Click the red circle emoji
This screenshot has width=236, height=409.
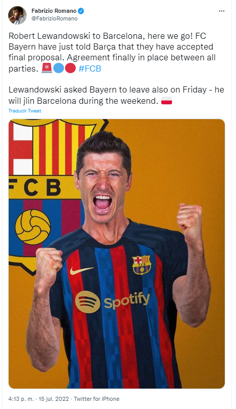[x=70, y=69]
